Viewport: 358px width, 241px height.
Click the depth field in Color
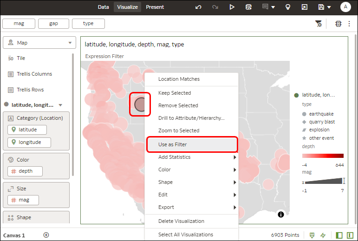click(x=25, y=171)
